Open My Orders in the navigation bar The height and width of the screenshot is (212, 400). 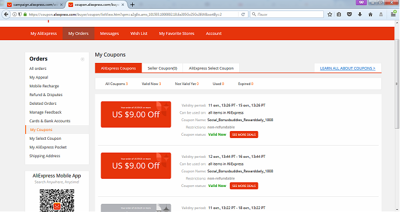[78, 34]
